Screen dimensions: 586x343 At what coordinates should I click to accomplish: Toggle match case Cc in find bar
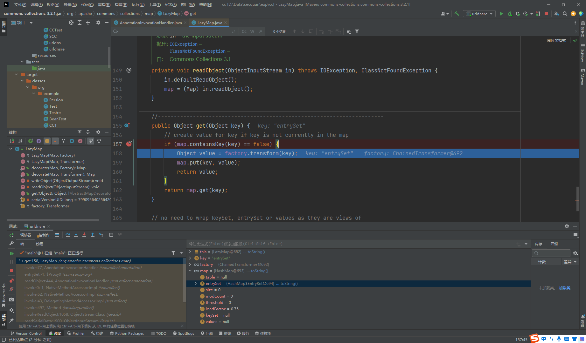[x=244, y=31]
